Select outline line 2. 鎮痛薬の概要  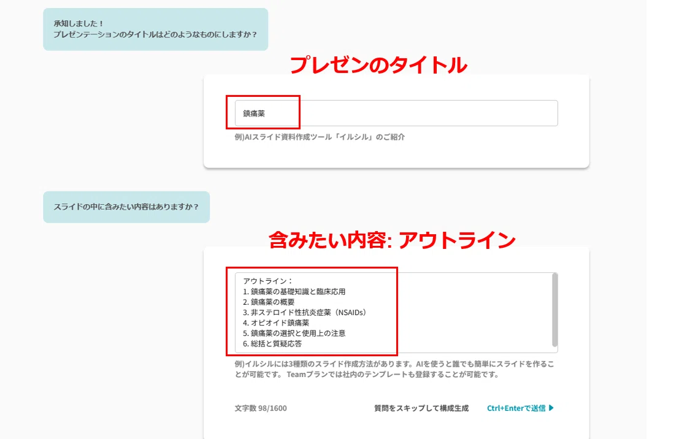pos(269,302)
